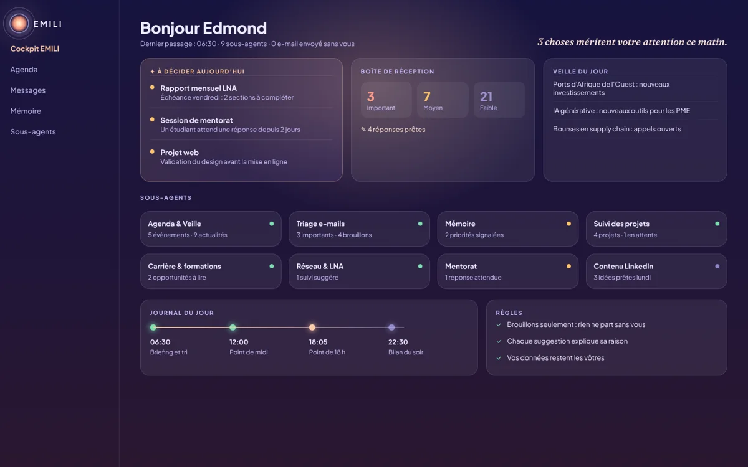
Task: Read the Bourses en supply chain item
Action: pos(635,129)
